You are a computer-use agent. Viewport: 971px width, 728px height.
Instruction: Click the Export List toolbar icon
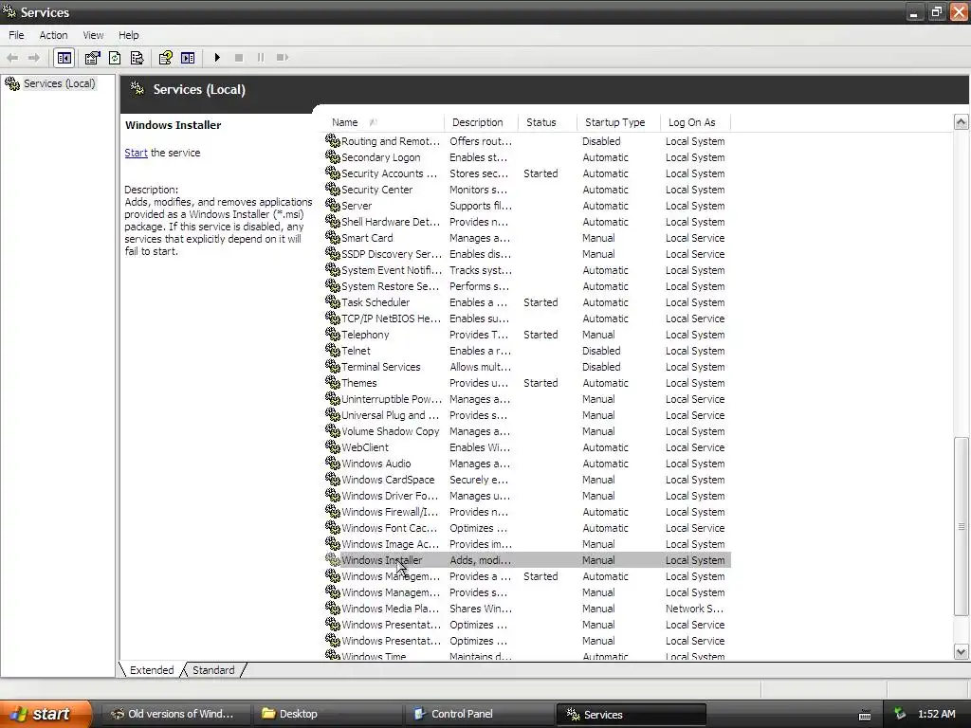click(137, 58)
